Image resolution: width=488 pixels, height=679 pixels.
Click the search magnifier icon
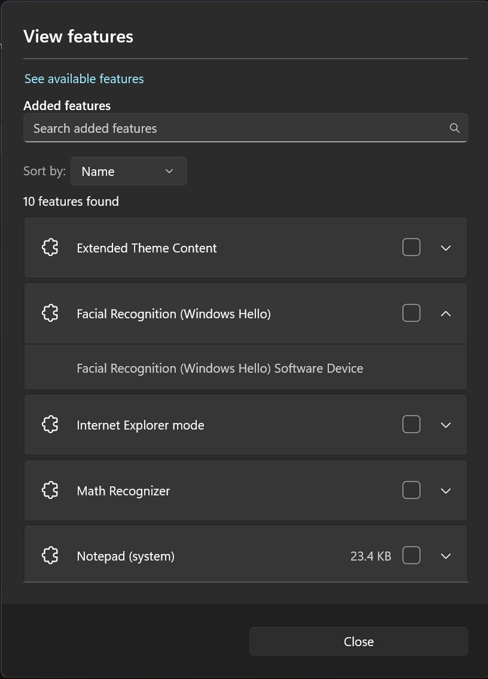coord(454,127)
